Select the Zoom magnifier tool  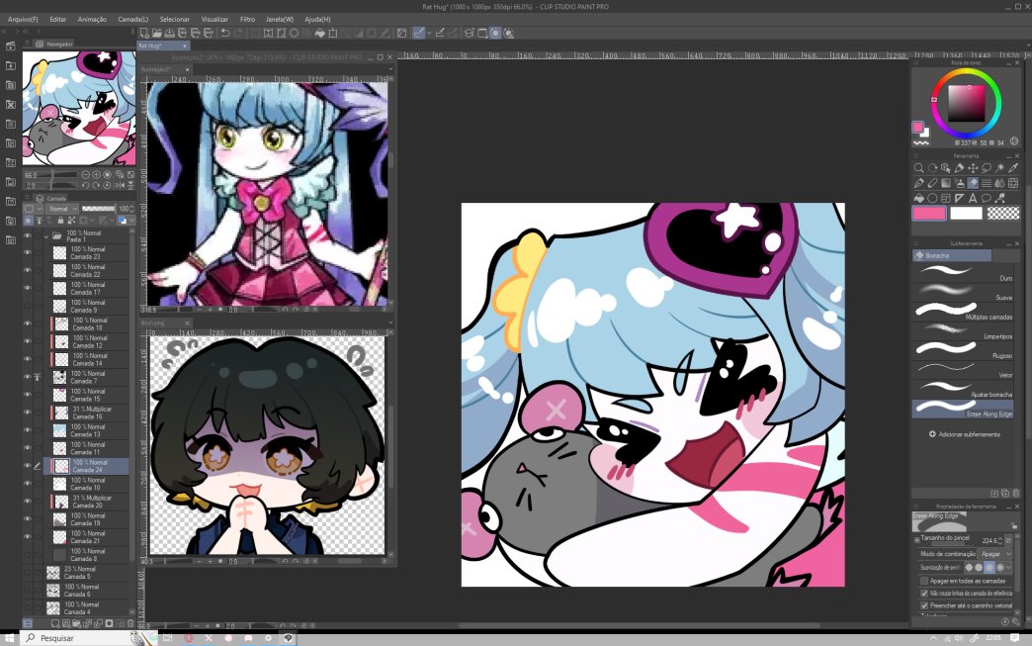click(x=920, y=168)
